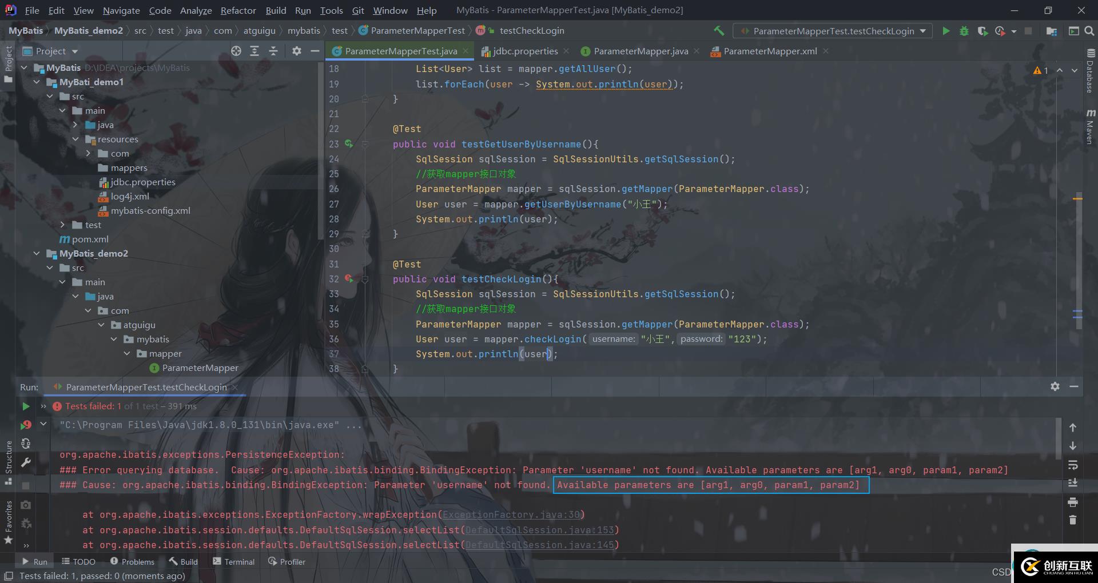Click the Build project hammer icon
The image size is (1098, 583).
719,31
